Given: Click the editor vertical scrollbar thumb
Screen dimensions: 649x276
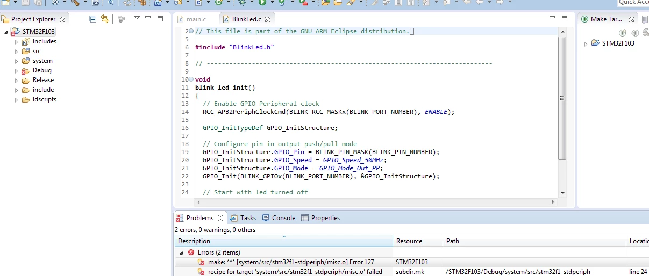Looking at the screenshot, I should click(x=562, y=98).
